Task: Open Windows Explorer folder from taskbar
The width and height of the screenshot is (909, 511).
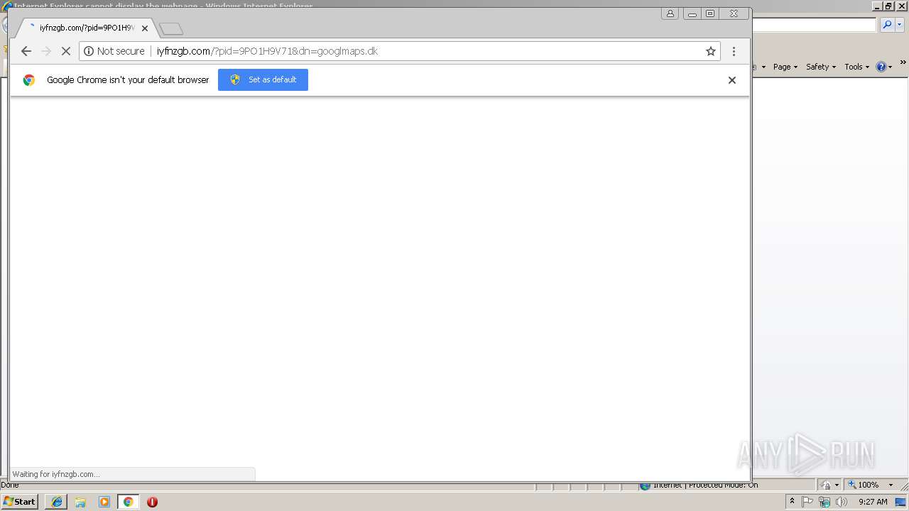Action: [x=80, y=502]
